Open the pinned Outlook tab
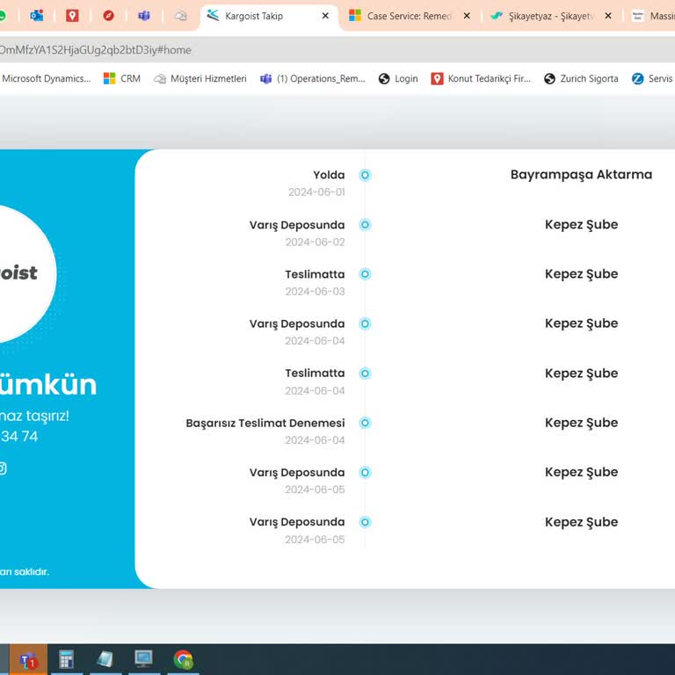This screenshot has width=675, height=675. [x=37, y=16]
